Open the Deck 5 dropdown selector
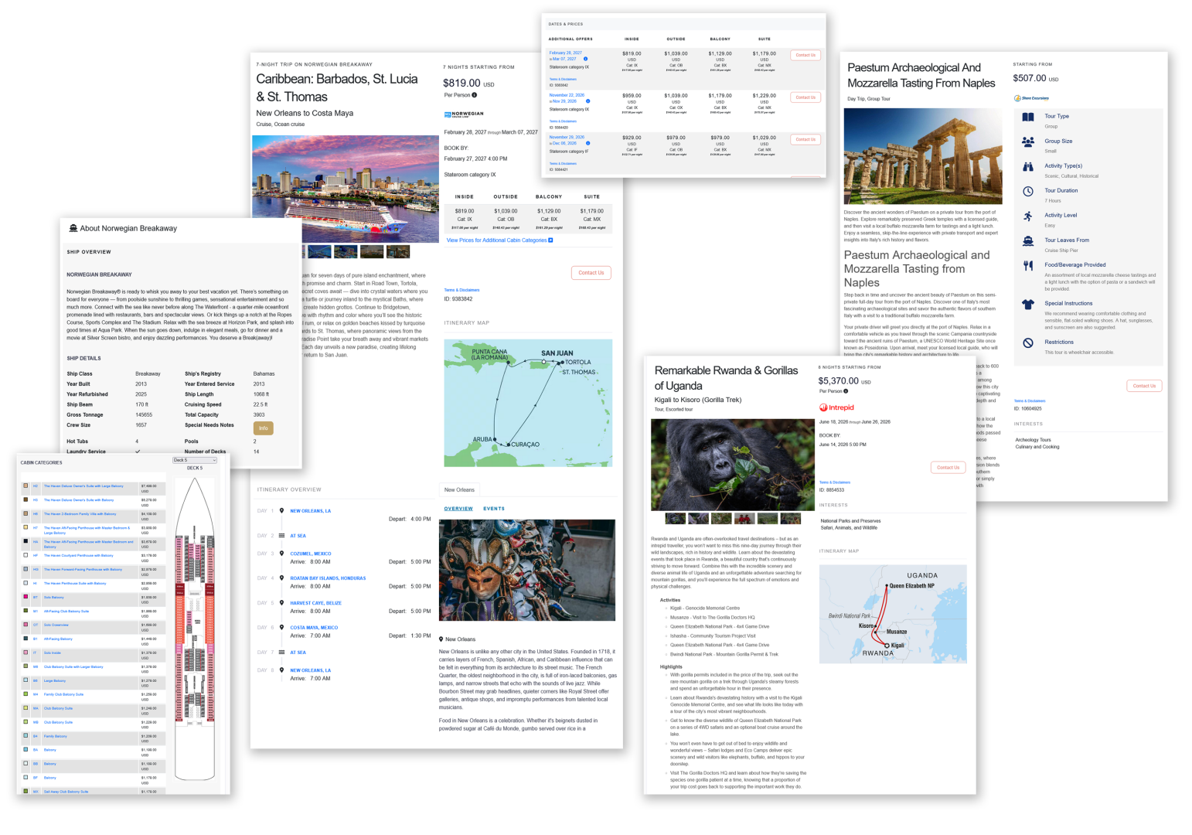Image resolution: width=1192 pixels, height=835 pixels. [x=195, y=460]
